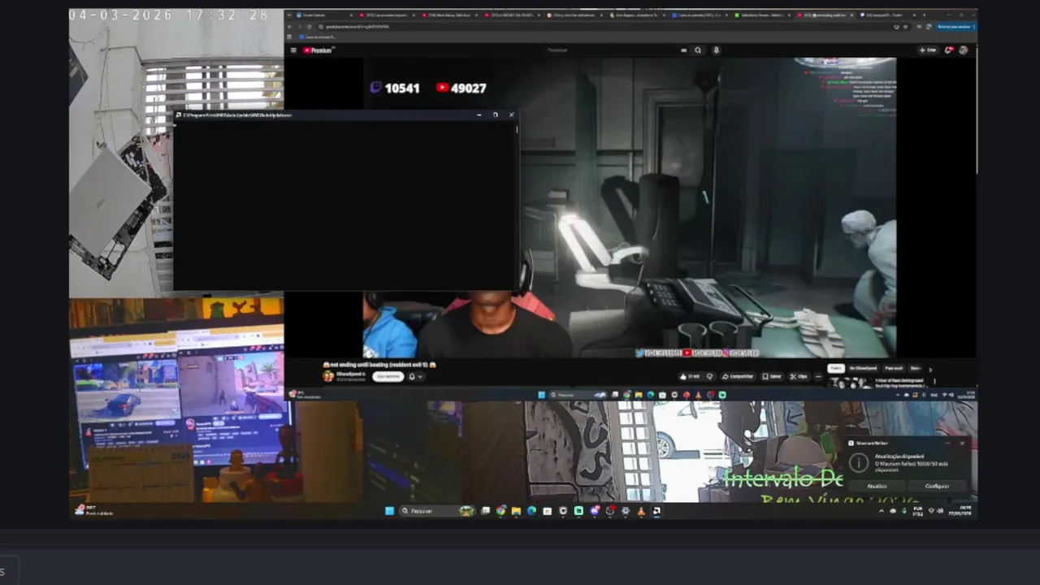Image resolution: width=1040 pixels, height=585 pixels.
Task: Click the Clips scissors button
Action: tap(799, 376)
